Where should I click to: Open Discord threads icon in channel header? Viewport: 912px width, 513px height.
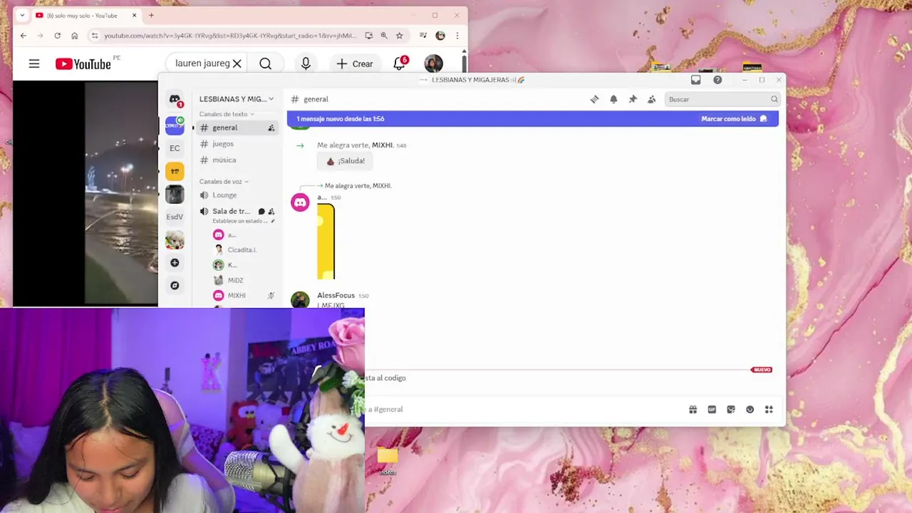pyautogui.click(x=594, y=99)
